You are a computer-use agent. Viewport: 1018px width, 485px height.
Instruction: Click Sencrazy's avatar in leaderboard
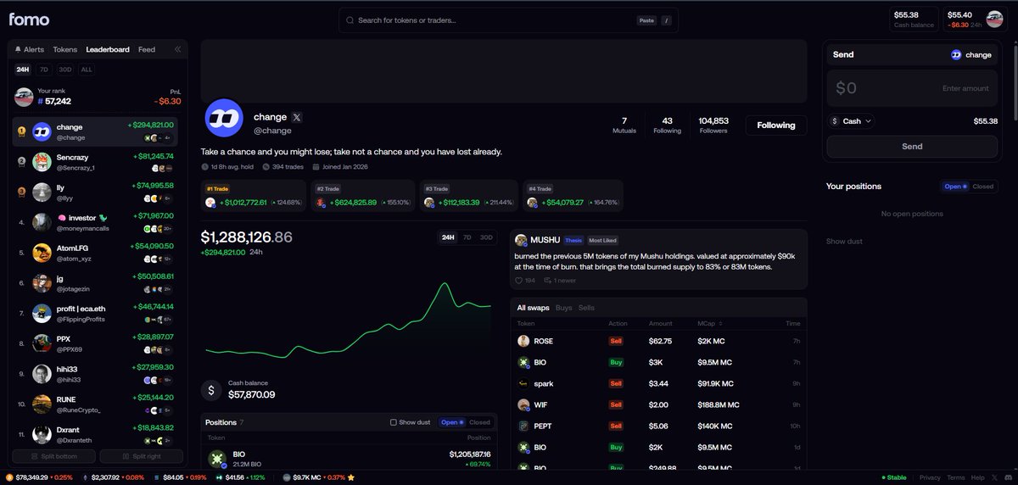pos(42,162)
